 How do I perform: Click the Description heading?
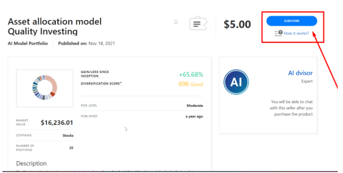tap(31, 163)
